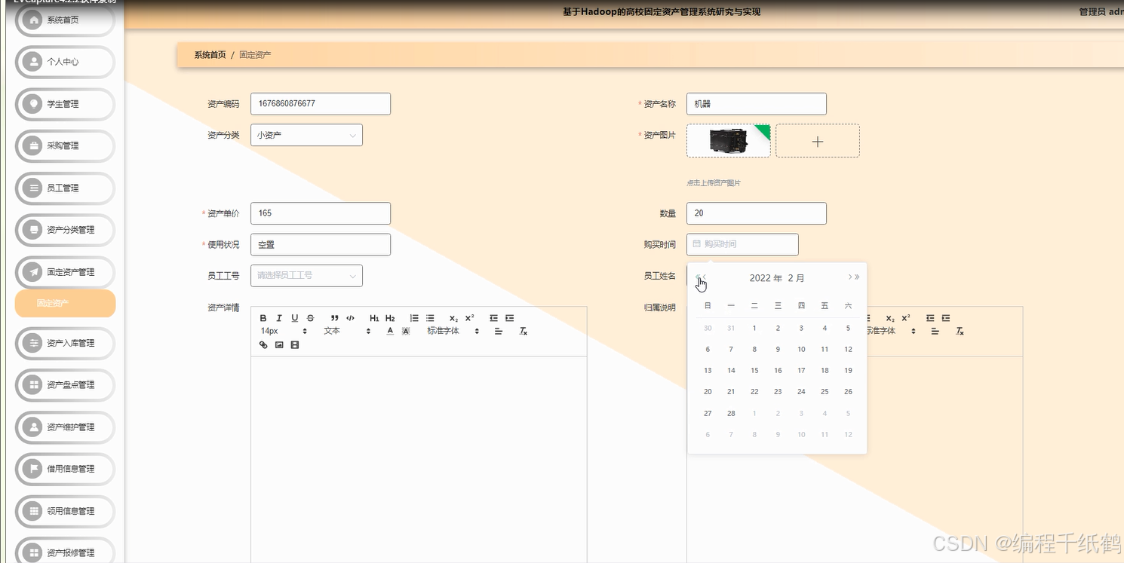1124x563 pixels.
Task: Click the 资产单价 field containing 165
Action: pyautogui.click(x=321, y=213)
